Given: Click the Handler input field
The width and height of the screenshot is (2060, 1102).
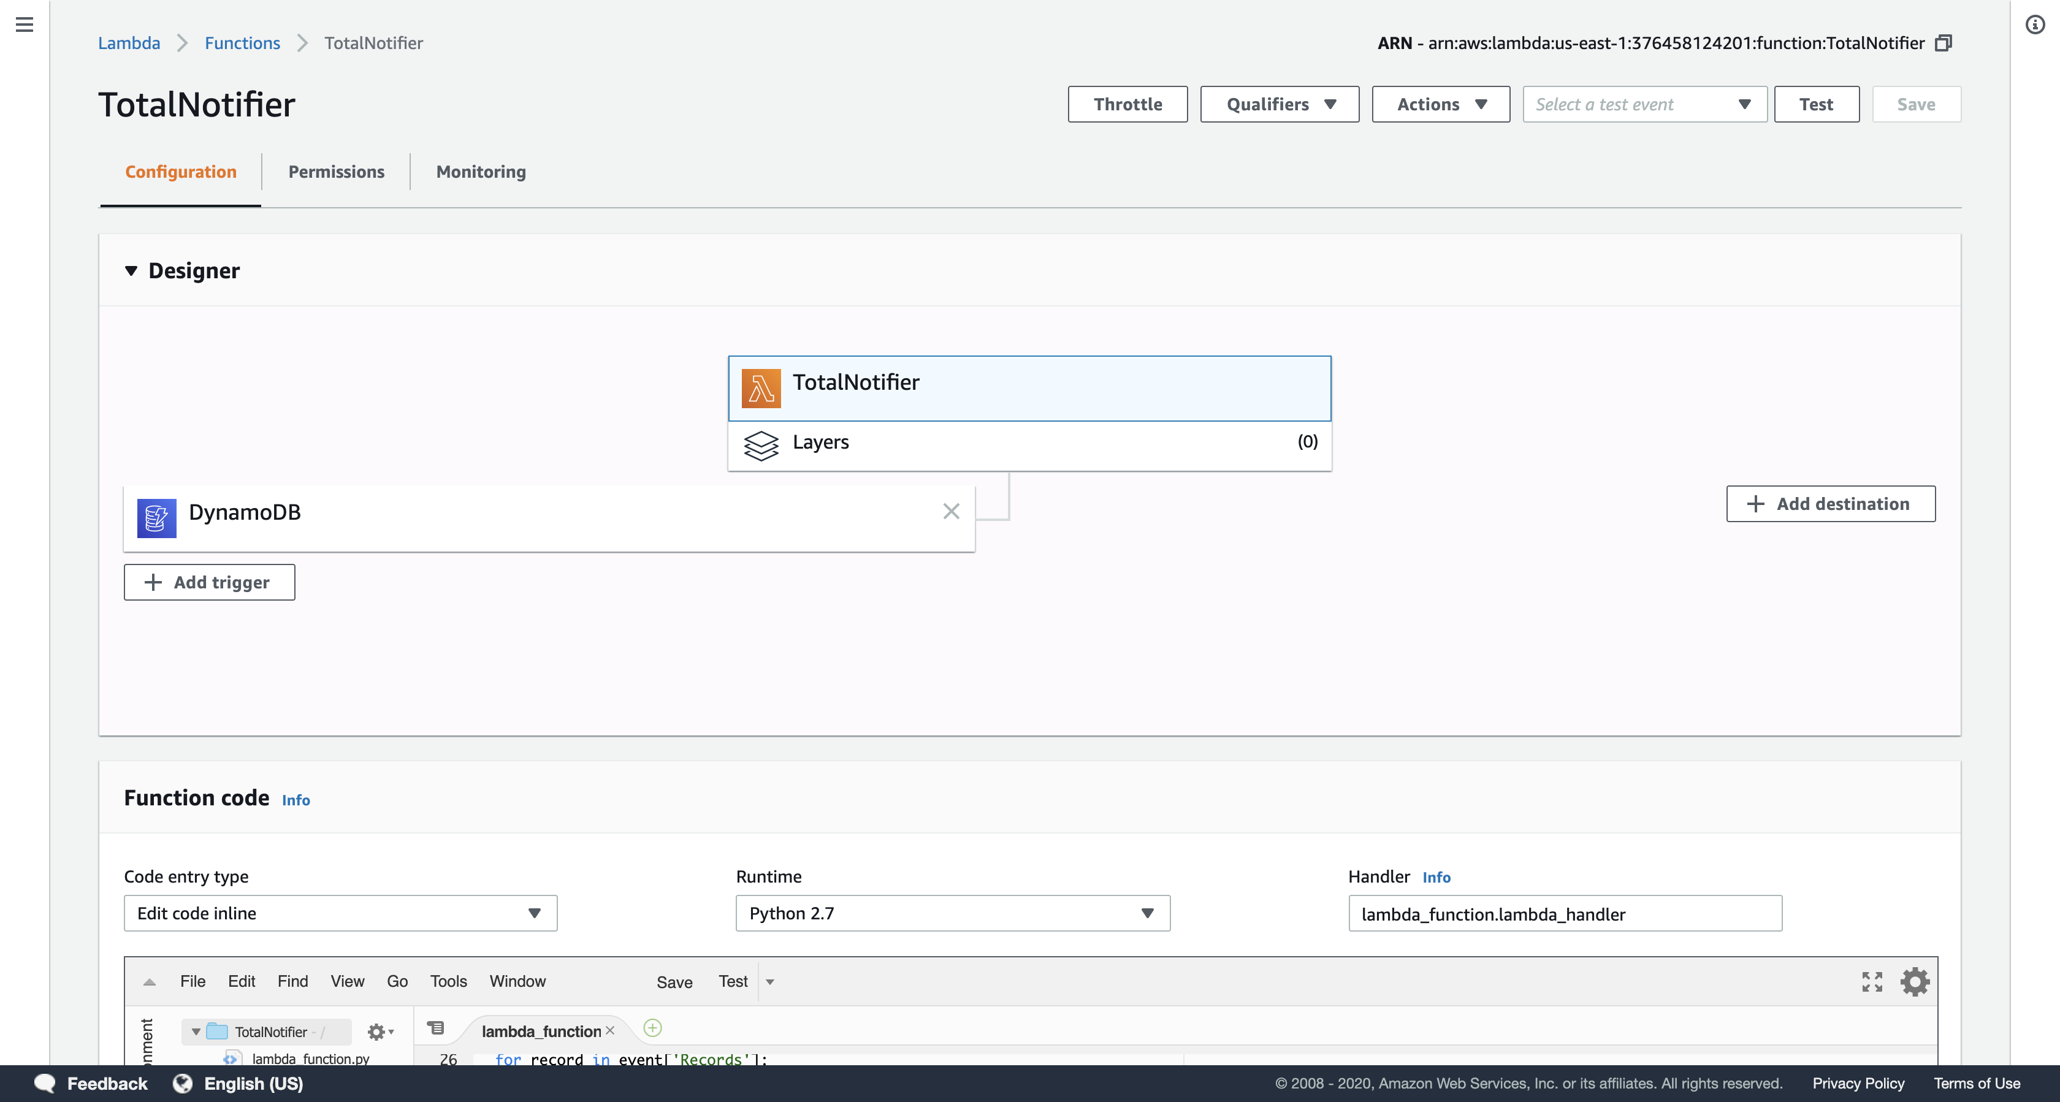Looking at the screenshot, I should pos(1564,914).
